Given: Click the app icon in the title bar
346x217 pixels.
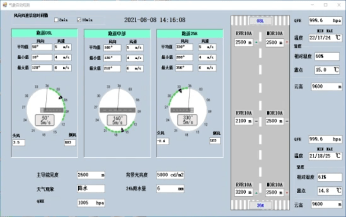Looking at the screenshot, I should (5, 4).
